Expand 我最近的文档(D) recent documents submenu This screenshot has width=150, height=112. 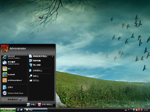click(x=41, y=56)
